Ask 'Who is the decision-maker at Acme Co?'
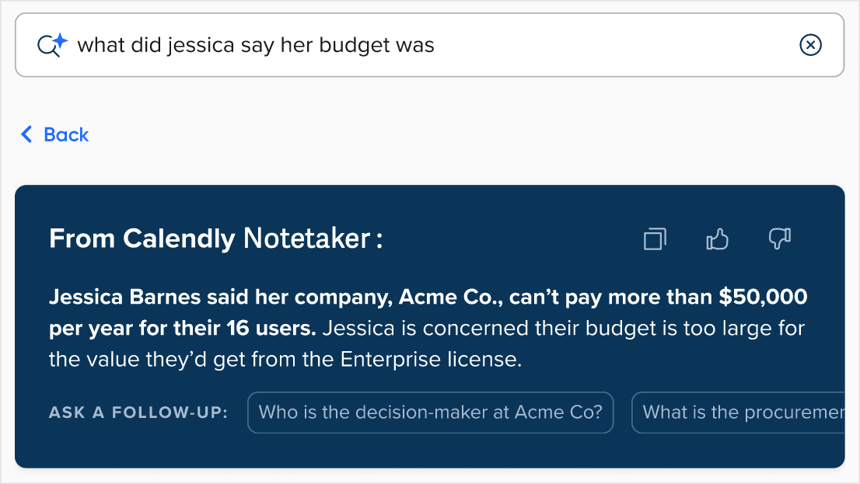 click(431, 413)
